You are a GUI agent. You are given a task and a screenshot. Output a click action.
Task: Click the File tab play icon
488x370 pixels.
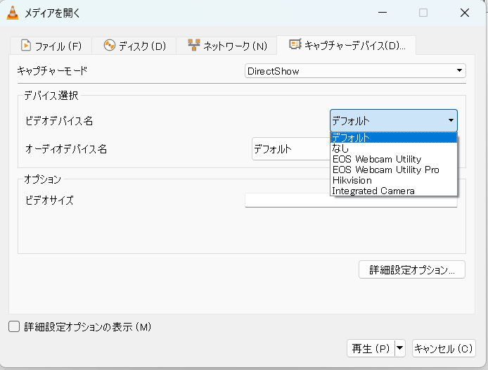click(x=26, y=46)
